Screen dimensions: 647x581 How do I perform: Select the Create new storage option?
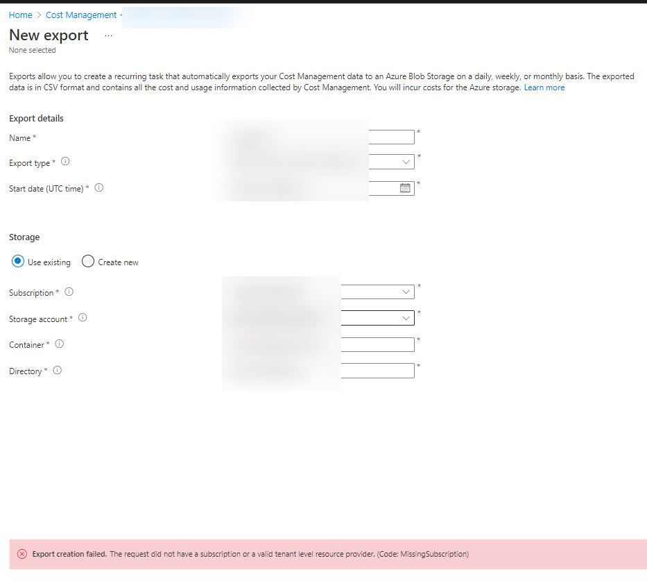point(88,262)
